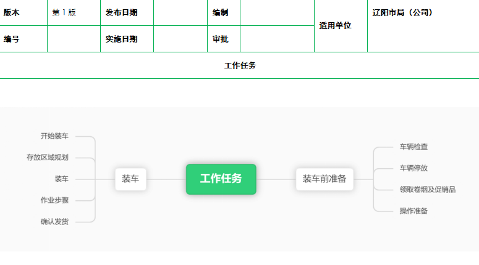Image resolution: width=479 pixels, height=265 pixels.
Task: Select the 存放区域规划 leaf item
Action: pyautogui.click(x=48, y=158)
